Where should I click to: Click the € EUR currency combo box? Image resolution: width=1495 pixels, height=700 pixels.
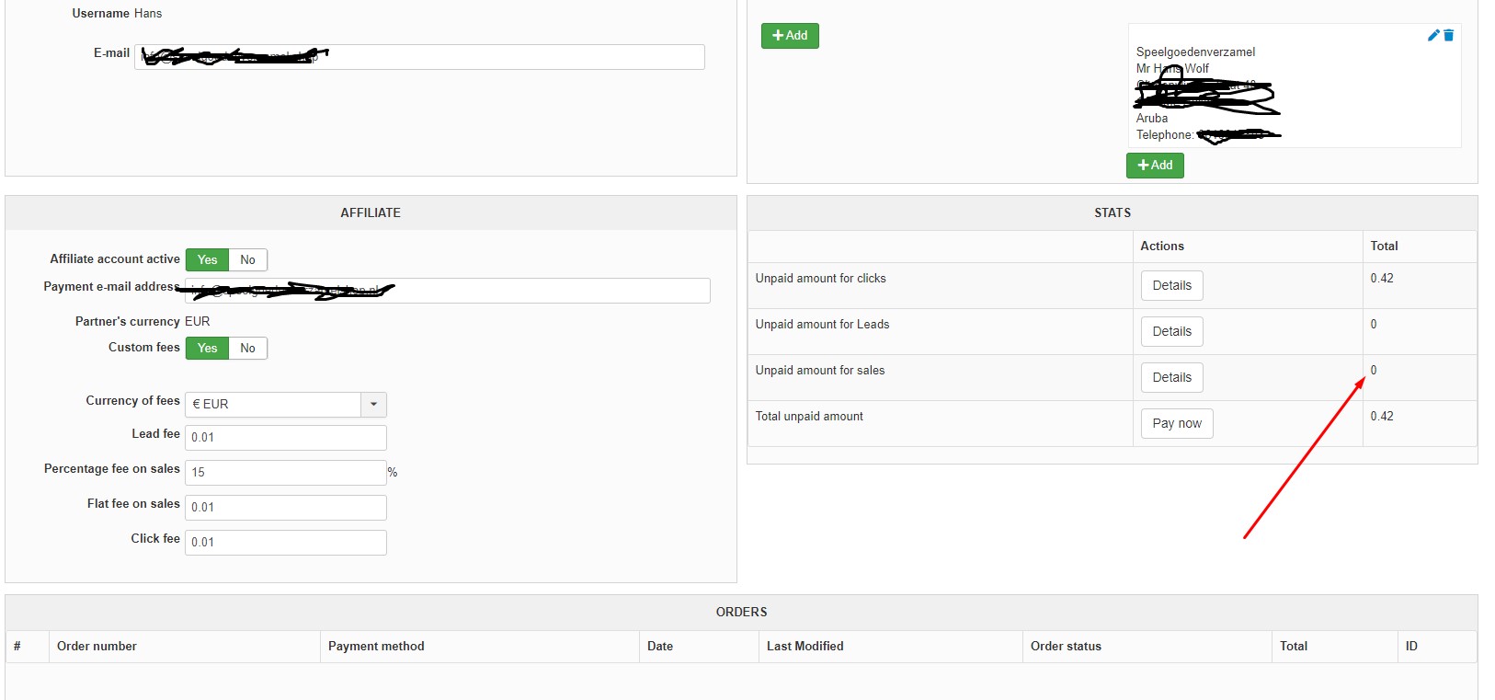(273, 405)
